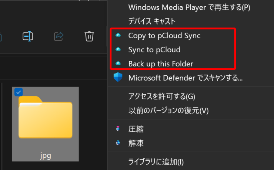The height and width of the screenshot is (170, 274).
Task: Click the Rename toolbar icon
Action: [28, 36]
